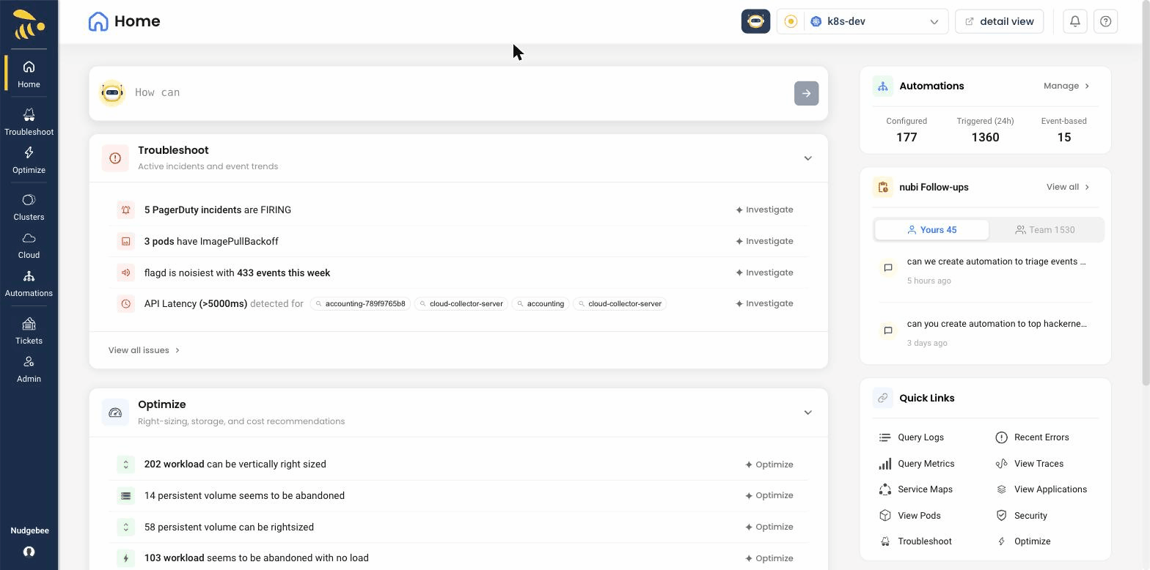
Task: Click View all follow-ups link
Action: (1068, 187)
